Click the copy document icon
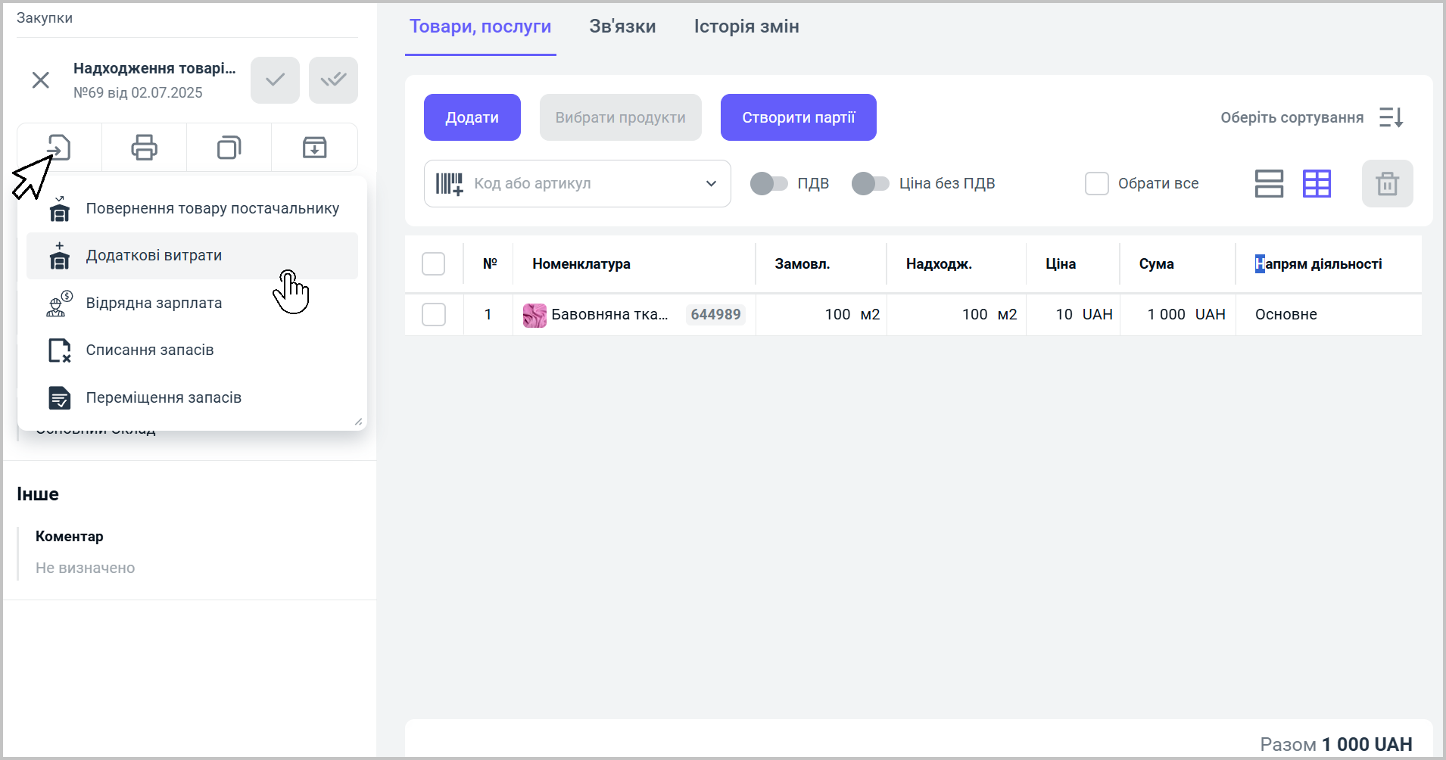Screen dimensions: 1446x760 click(229, 147)
